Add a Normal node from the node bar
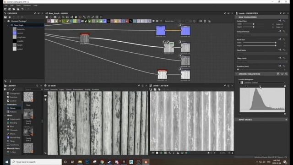Screen dimensions: 293x165 coord(105,21)
